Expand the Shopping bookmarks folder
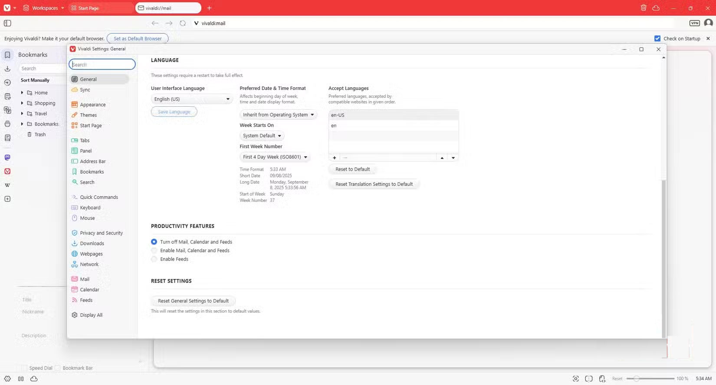Viewport: 716px width, 385px height. coord(22,103)
